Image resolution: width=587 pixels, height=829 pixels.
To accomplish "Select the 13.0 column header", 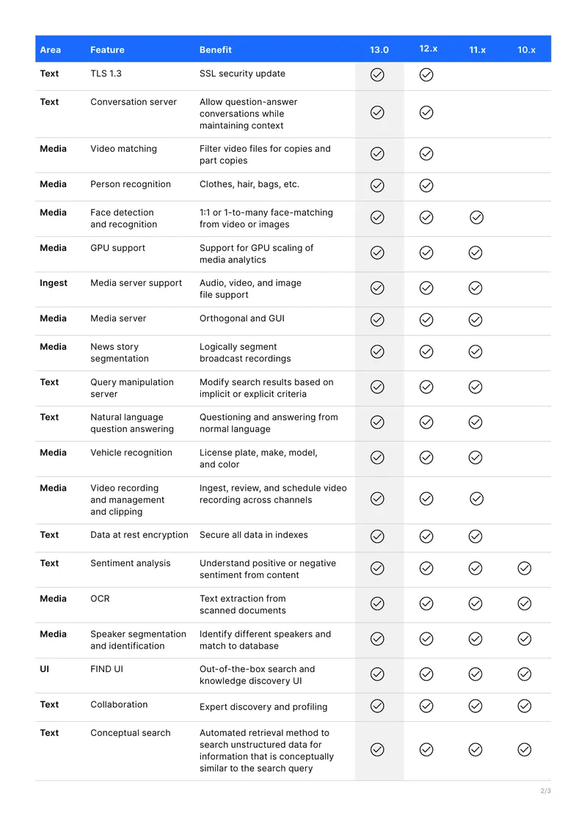I will (x=379, y=50).
